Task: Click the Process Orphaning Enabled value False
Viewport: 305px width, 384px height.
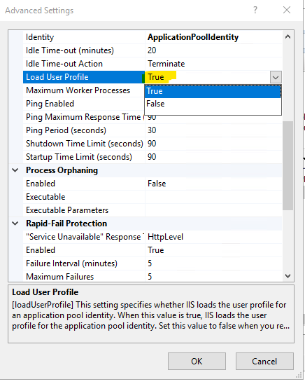Action: click(x=157, y=184)
